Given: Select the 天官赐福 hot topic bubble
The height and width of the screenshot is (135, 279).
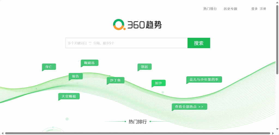Looking at the screenshot, I should pyautogui.click(x=69, y=96).
